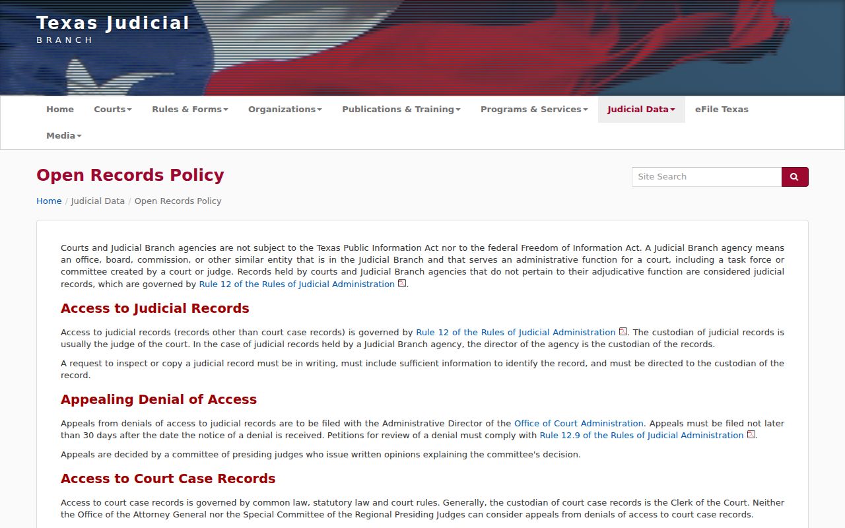
Task: Click Home breadcrumb link
Action: click(x=49, y=201)
